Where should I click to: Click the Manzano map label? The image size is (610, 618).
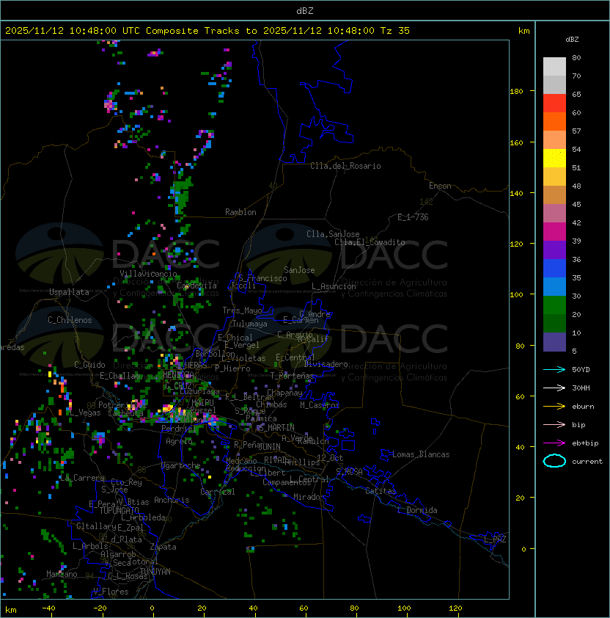tap(62, 574)
